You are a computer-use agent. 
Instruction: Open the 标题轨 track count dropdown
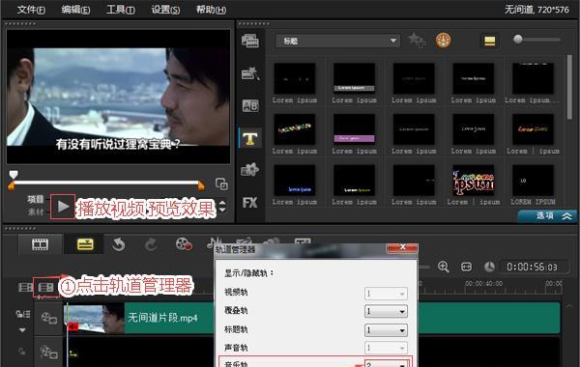click(386, 330)
